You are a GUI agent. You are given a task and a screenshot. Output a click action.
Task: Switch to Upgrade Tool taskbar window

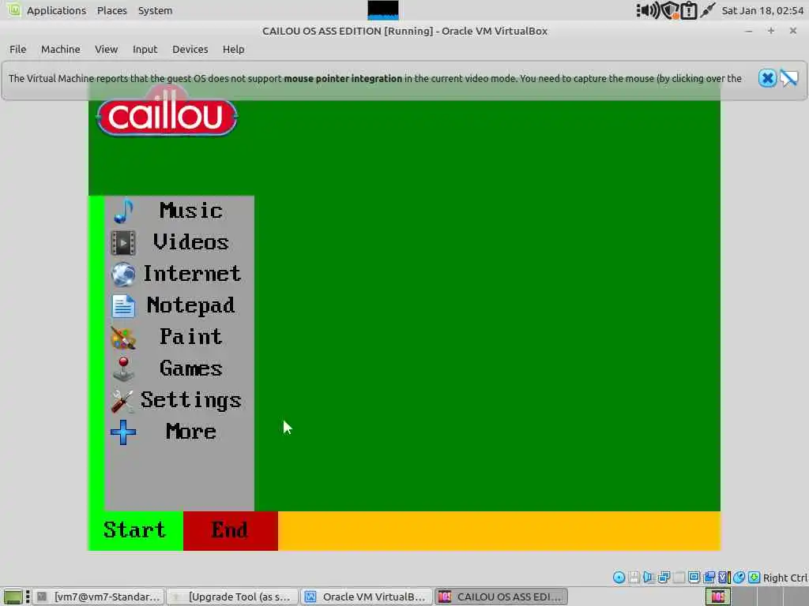(x=232, y=597)
